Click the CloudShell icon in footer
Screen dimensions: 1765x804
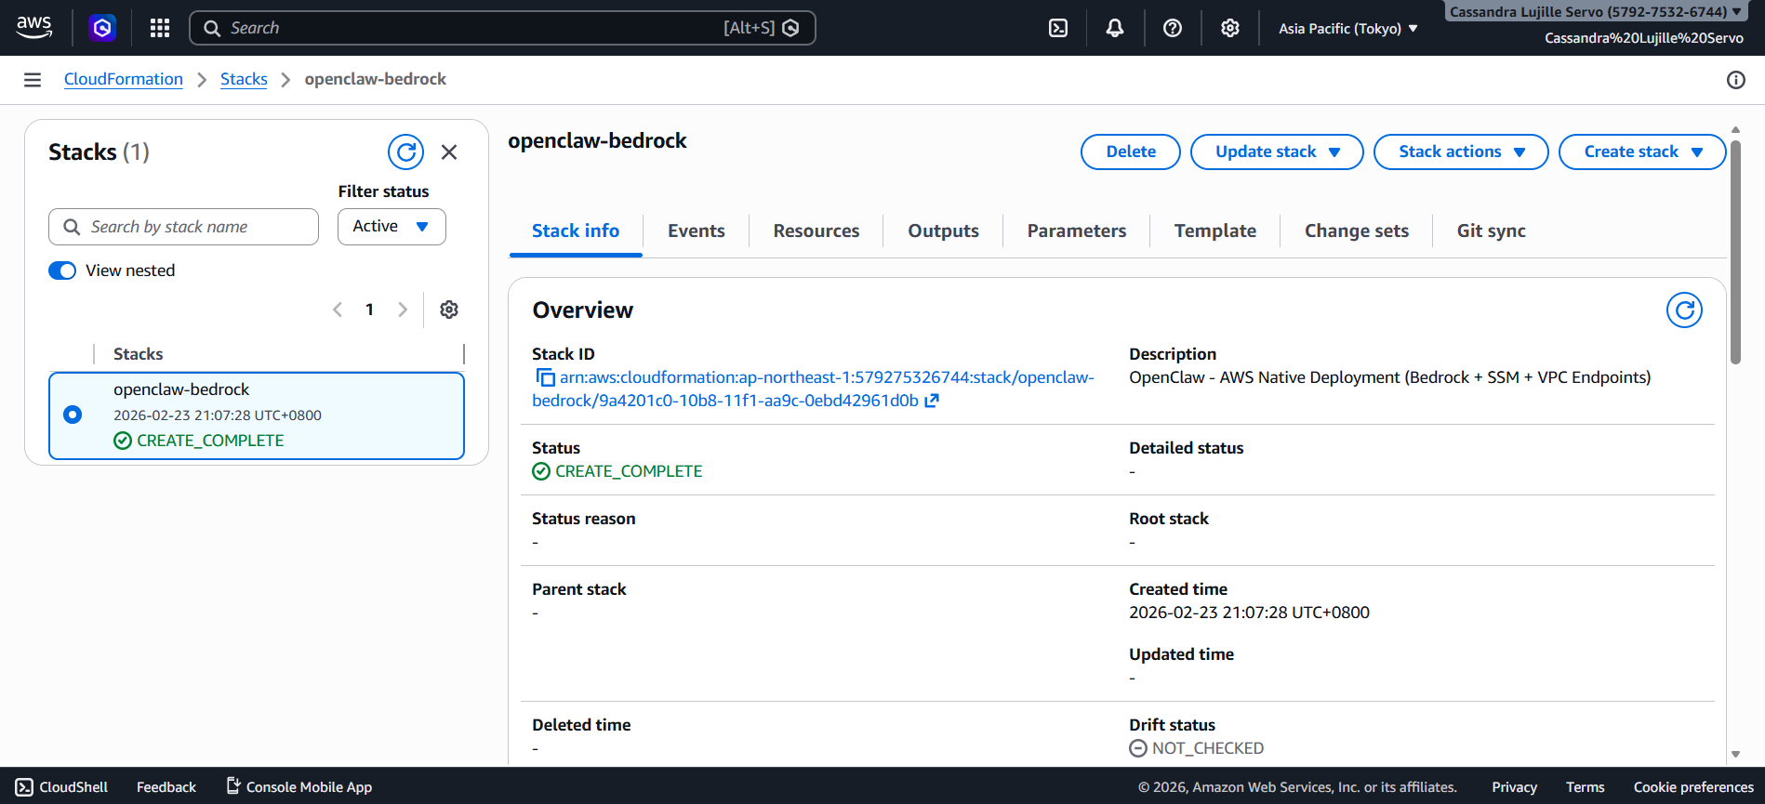click(24, 787)
